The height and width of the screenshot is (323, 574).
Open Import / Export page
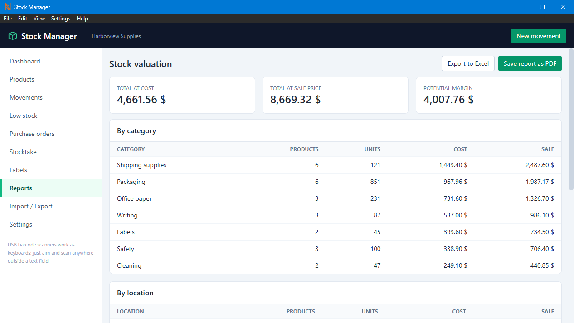pos(51,206)
